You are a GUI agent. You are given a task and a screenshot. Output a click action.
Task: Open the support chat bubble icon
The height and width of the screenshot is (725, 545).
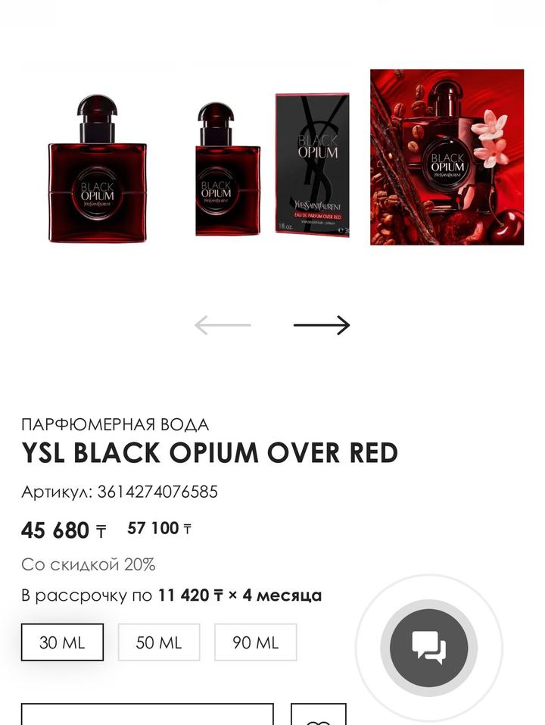428,647
